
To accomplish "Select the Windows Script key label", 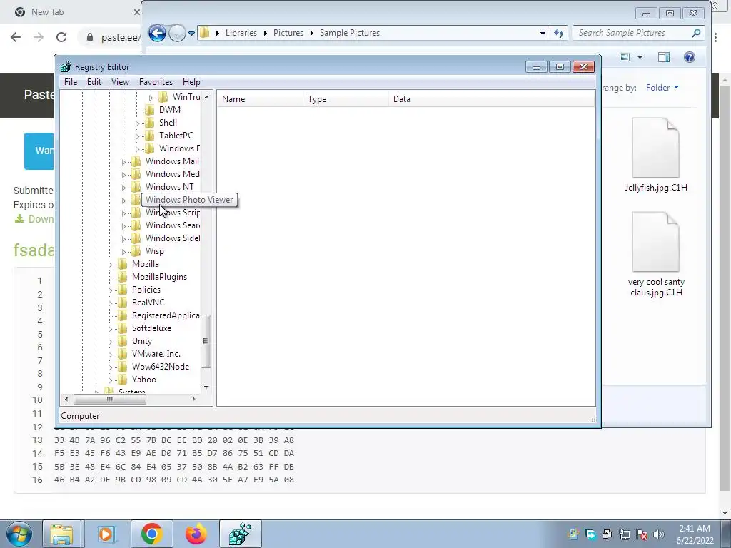I will (x=173, y=213).
